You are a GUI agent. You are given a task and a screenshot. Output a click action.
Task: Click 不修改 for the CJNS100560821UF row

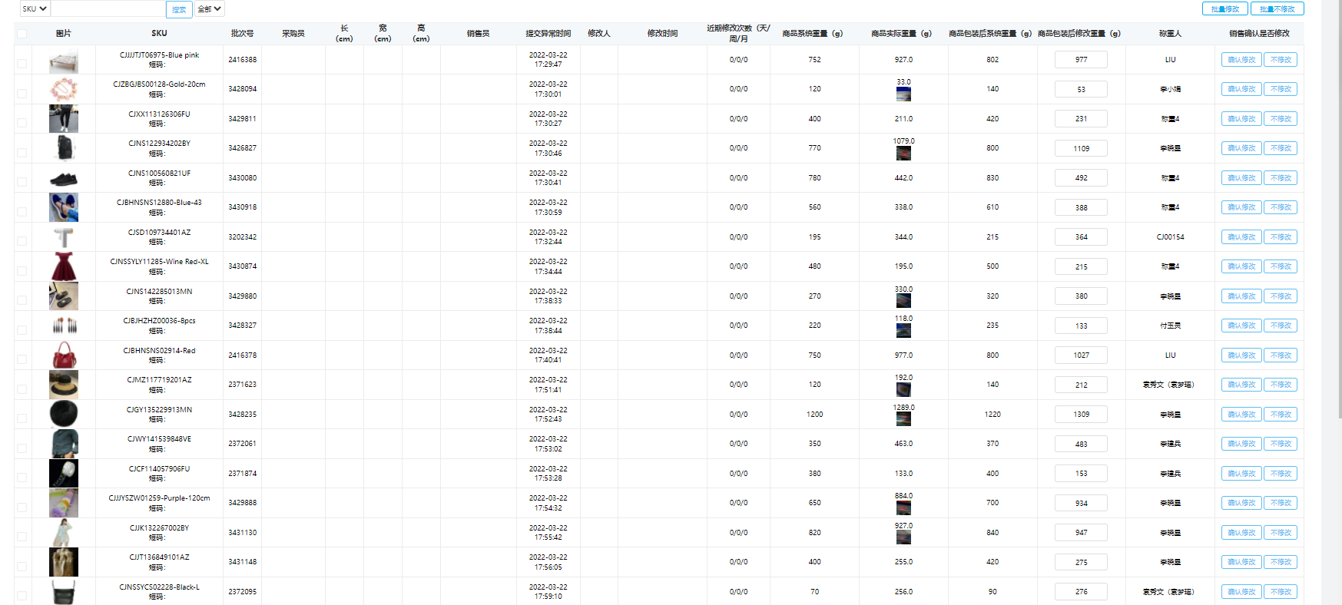(1281, 178)
